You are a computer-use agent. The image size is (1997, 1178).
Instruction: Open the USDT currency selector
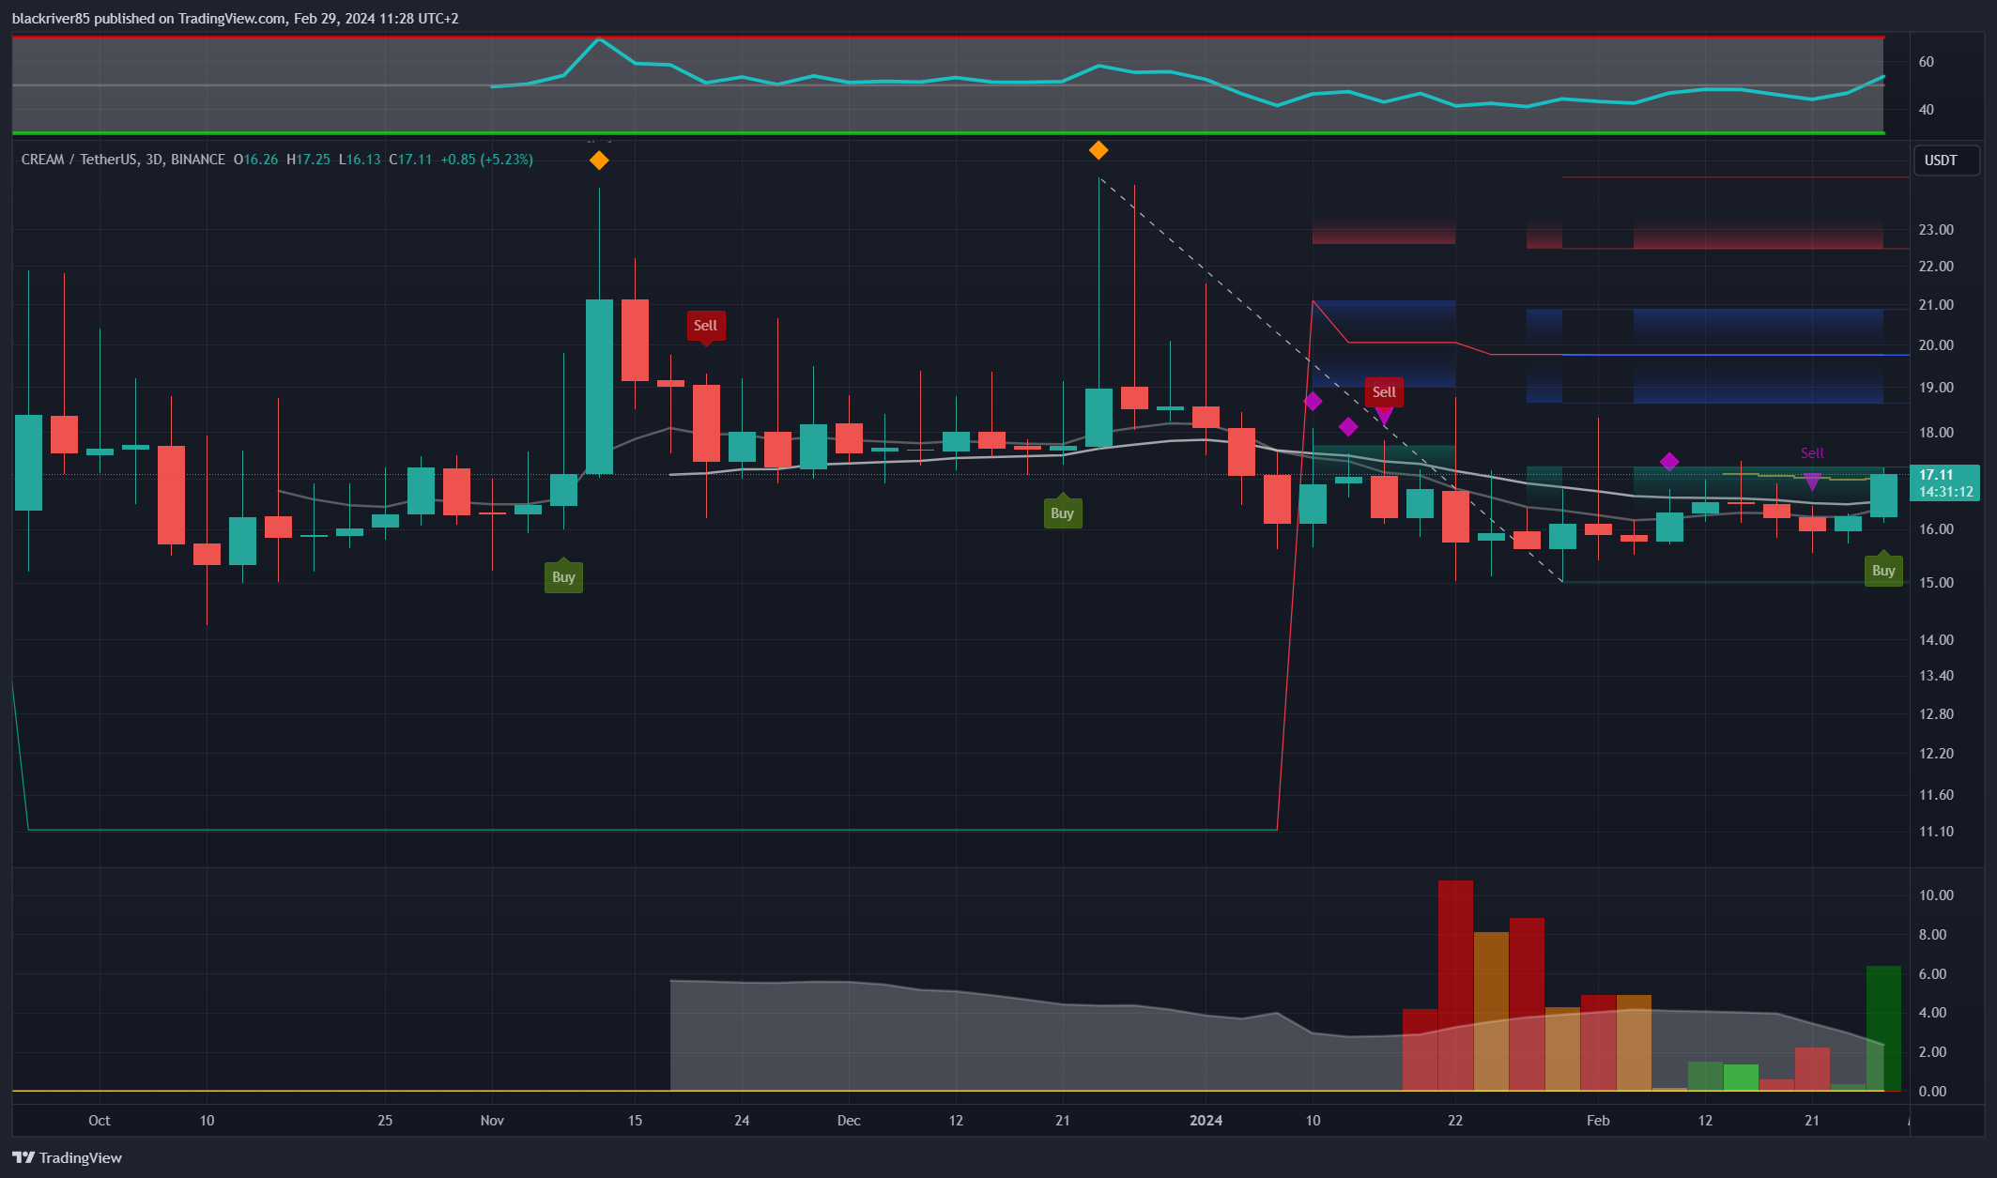click(x=1946, y=161)
